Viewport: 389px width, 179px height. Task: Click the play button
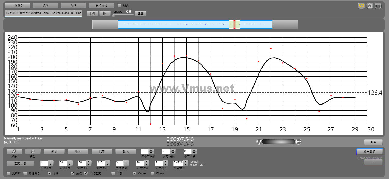tap(105, 14)
